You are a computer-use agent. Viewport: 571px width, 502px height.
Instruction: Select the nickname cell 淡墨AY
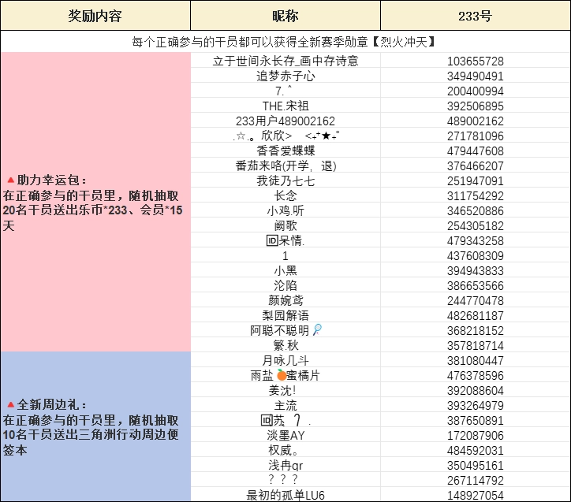point(285,436)
